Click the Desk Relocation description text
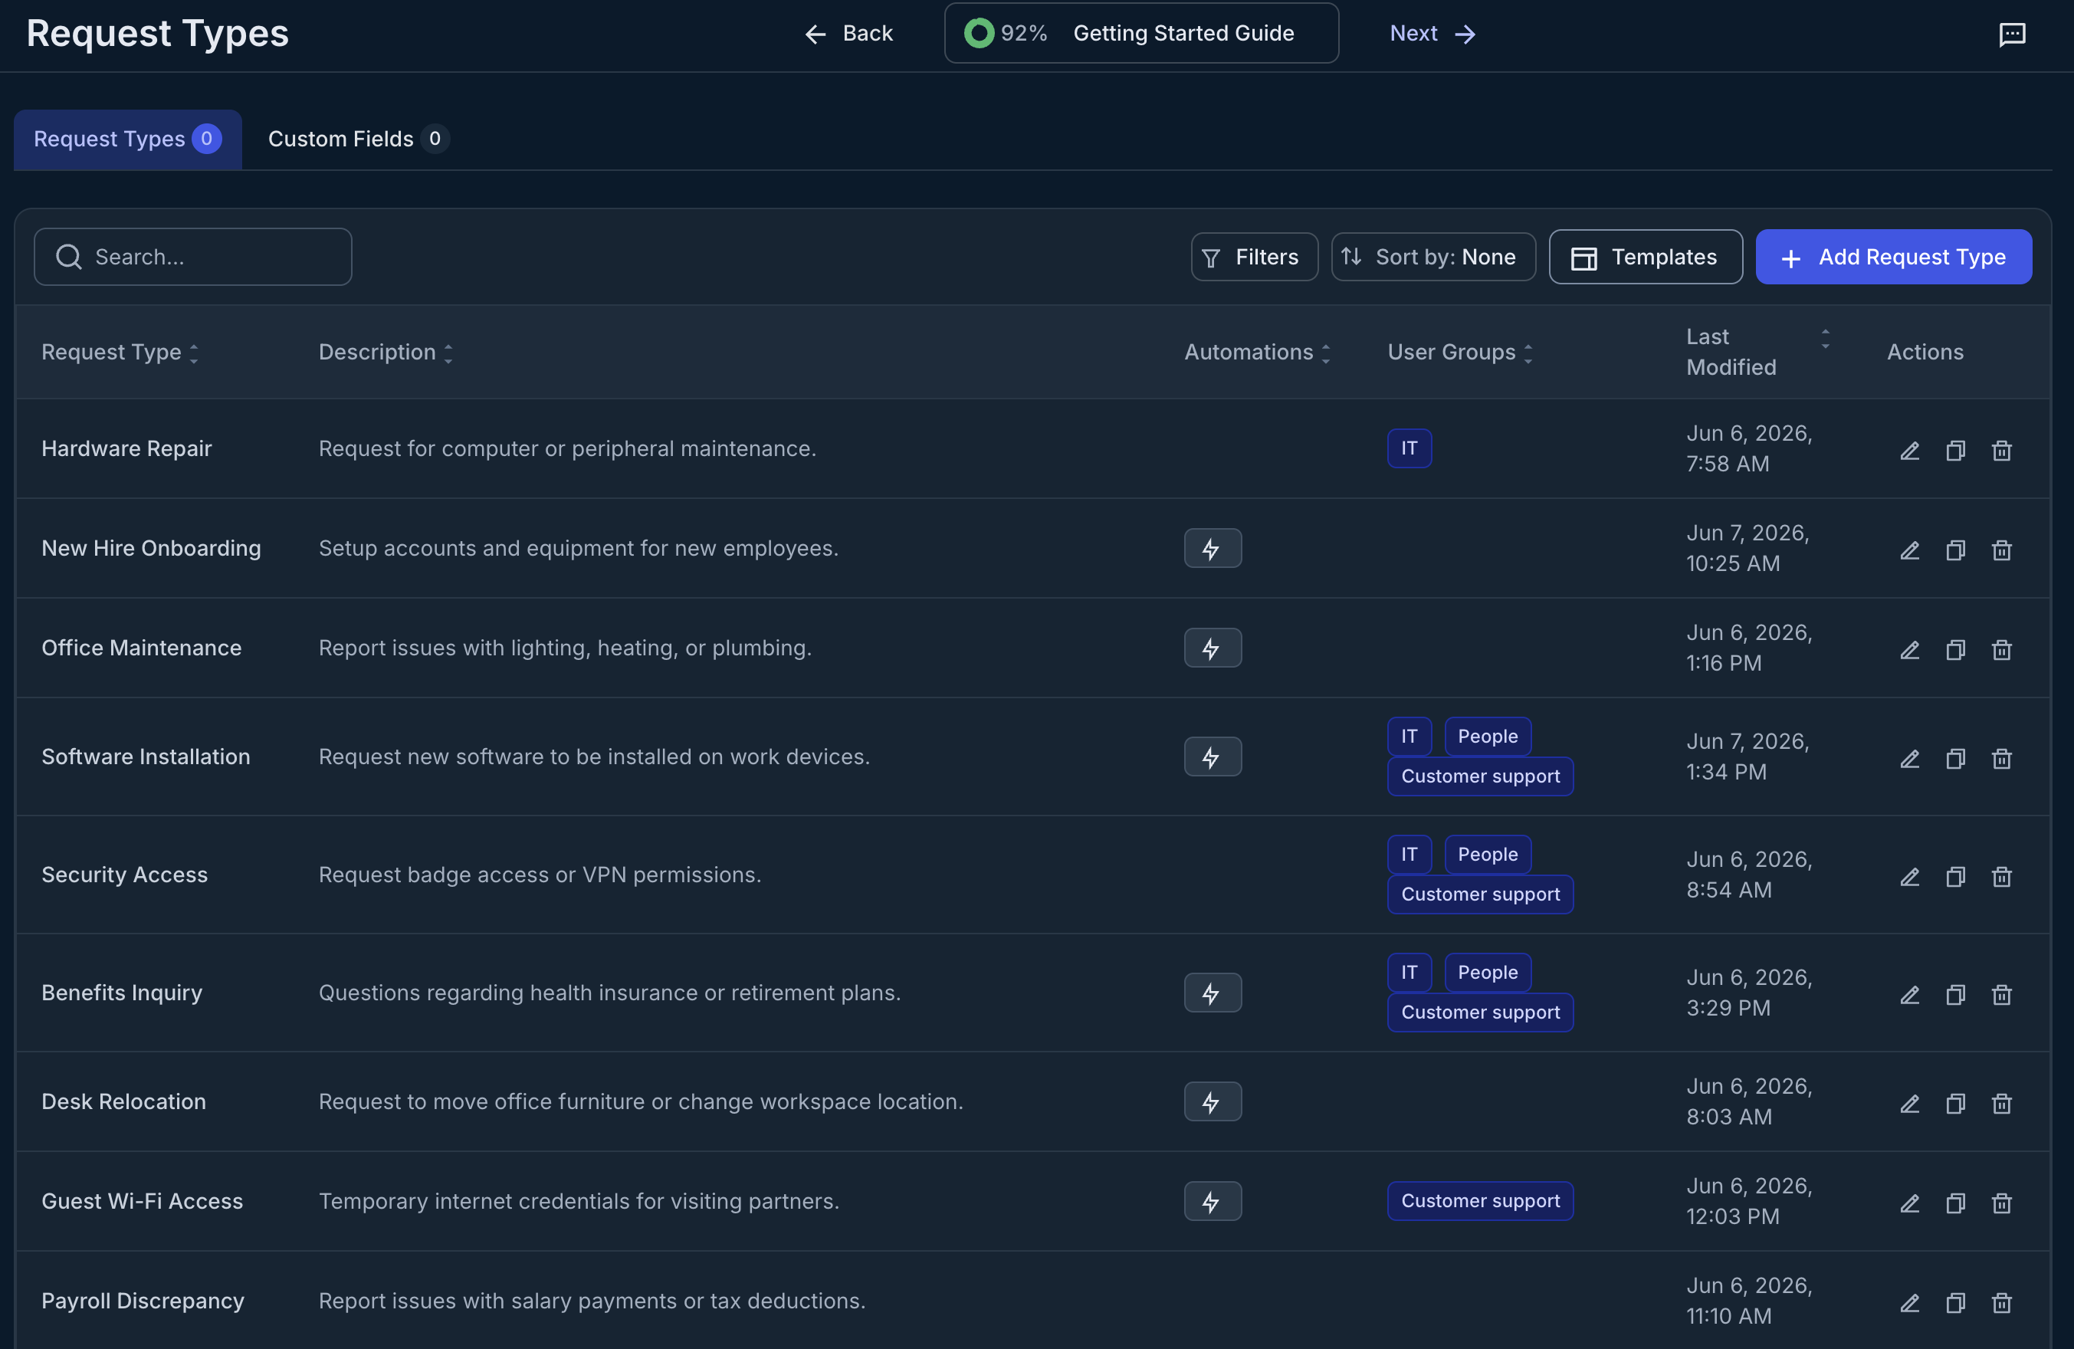2074x1349 pixels. coord(641,1101)
